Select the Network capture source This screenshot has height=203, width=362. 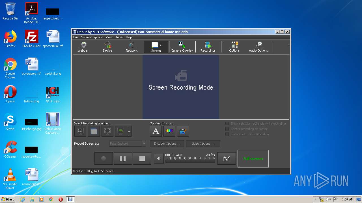coord(132,47)
